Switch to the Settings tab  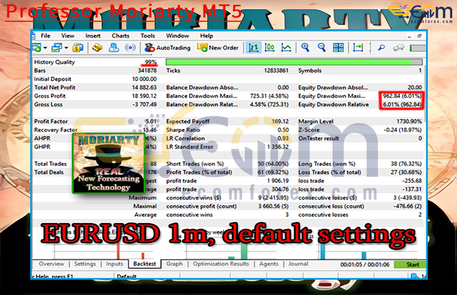pos(85,264)
